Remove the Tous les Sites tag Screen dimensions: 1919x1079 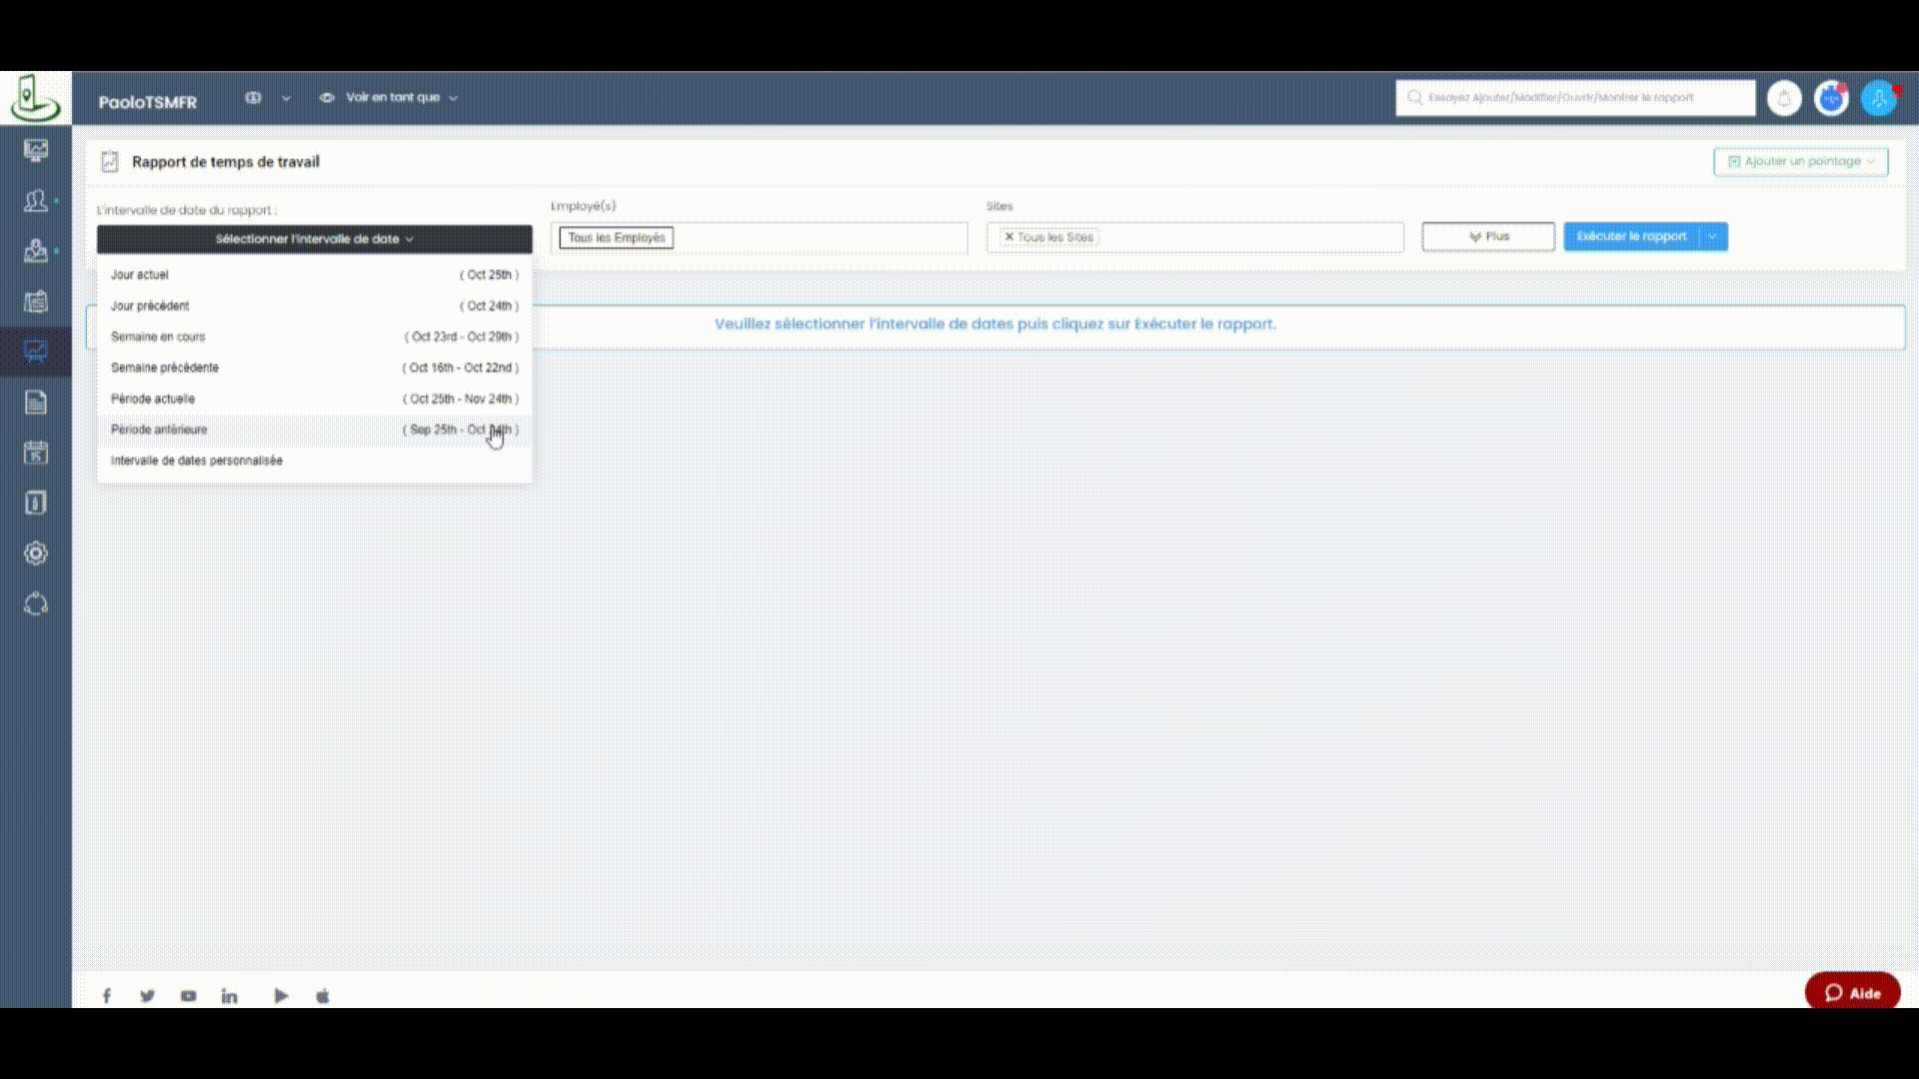1008,237
